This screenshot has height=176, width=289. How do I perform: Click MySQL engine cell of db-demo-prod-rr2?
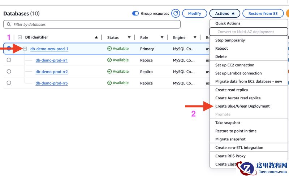point(184,72)
